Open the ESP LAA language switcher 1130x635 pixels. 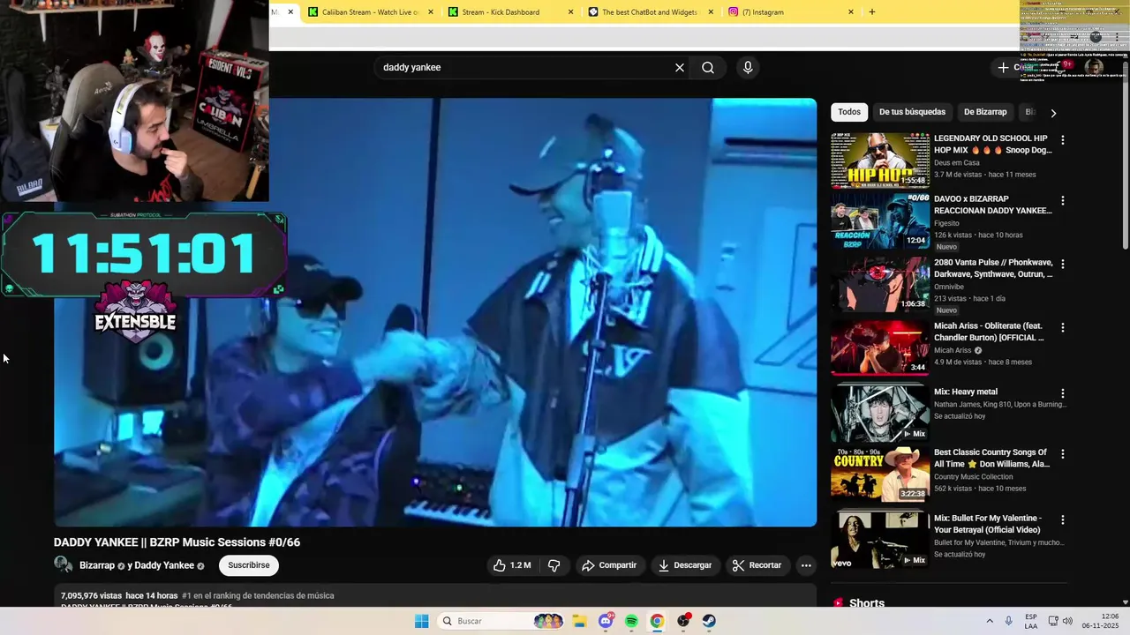tap(1031, 621)
